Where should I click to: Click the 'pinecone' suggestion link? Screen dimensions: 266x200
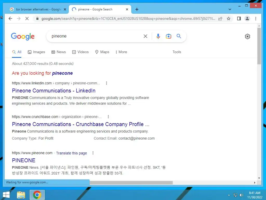62,73
